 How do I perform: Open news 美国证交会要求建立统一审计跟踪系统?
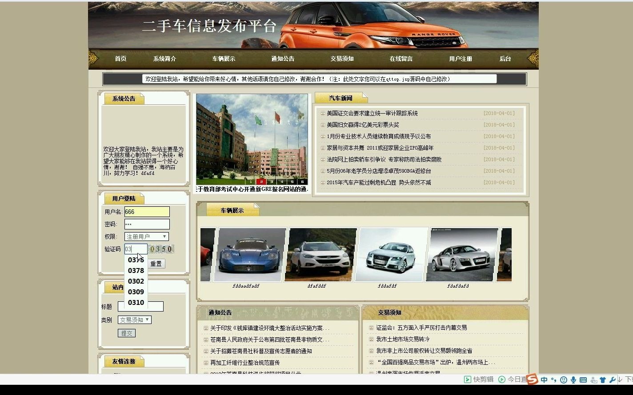(x=372, y=114)
